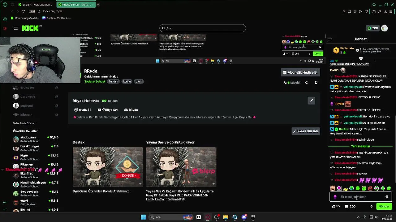
Task: Open the GX Corner sidebar icon
Action: [x=5, y=202]
